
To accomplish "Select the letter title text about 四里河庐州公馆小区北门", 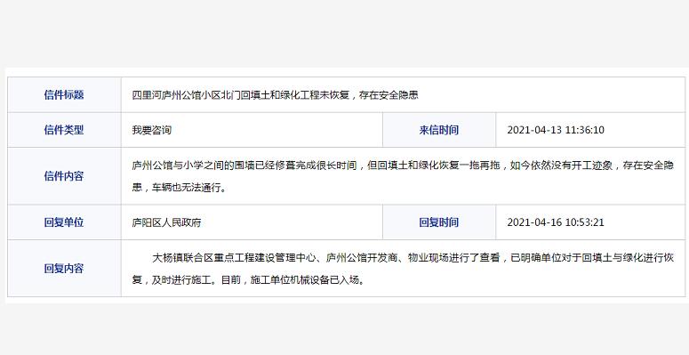I will 275,94.
